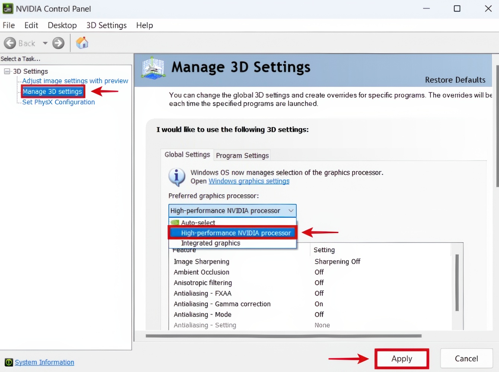The image size is (499, 372).
Task: Click the Forward arrow icon
Action: pos(58,43)
